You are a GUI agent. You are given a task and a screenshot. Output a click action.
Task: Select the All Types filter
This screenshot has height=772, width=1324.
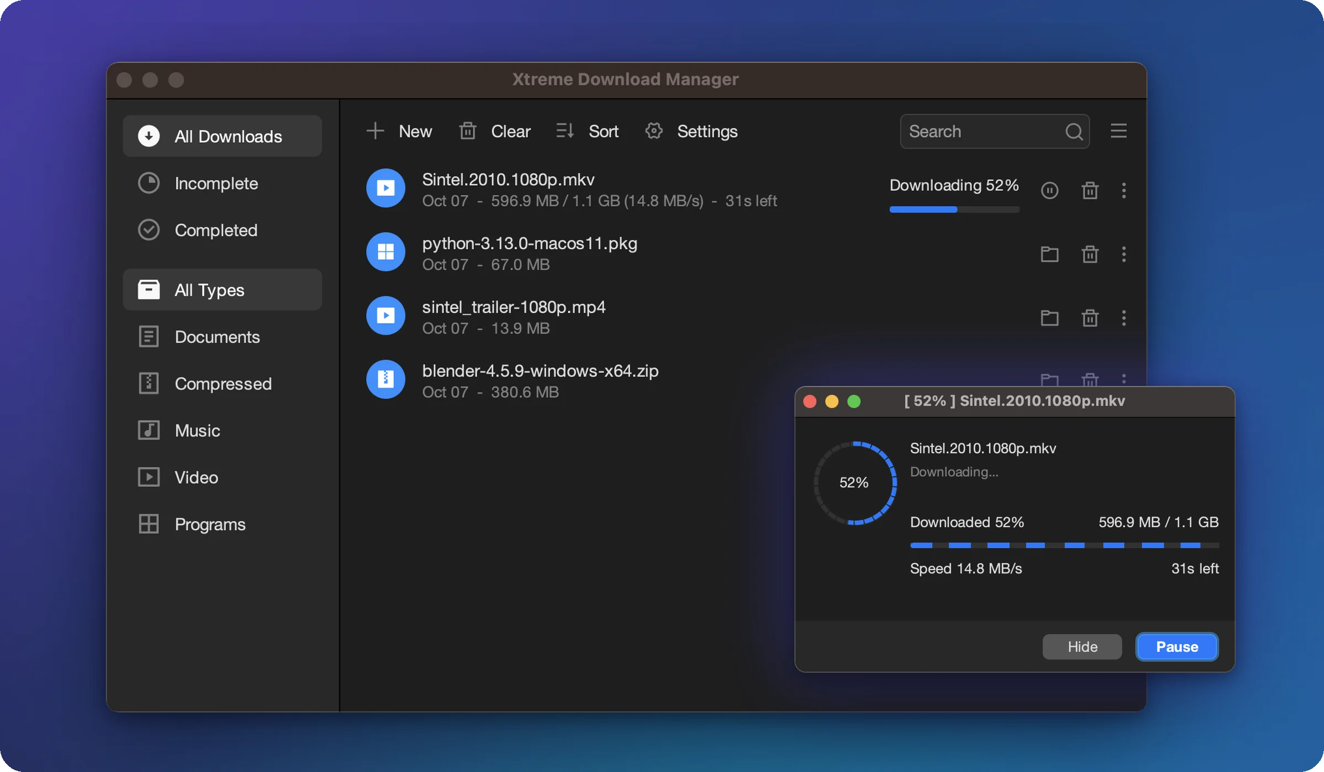tap(222, 289)
